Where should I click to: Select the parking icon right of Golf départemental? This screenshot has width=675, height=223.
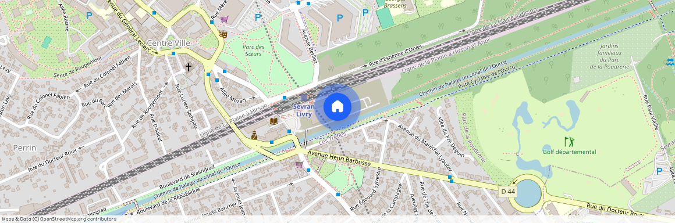659,171
